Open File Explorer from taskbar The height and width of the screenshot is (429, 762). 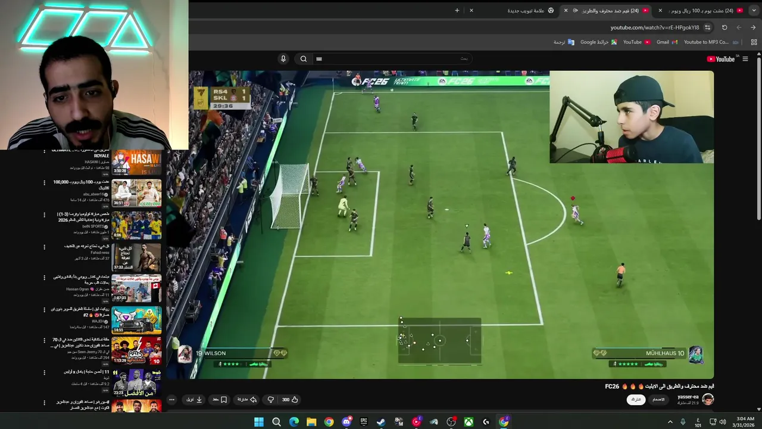[x=311, y=422]
